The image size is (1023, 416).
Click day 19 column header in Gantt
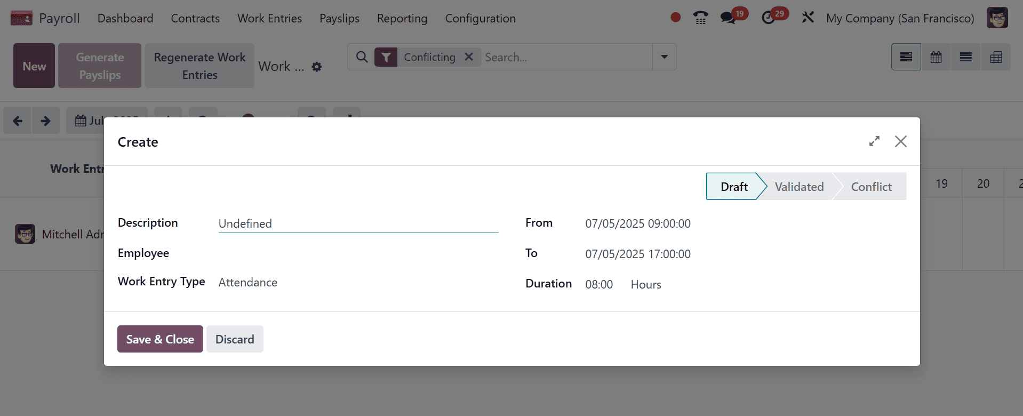pyautogui.click(x=942, y=183)
